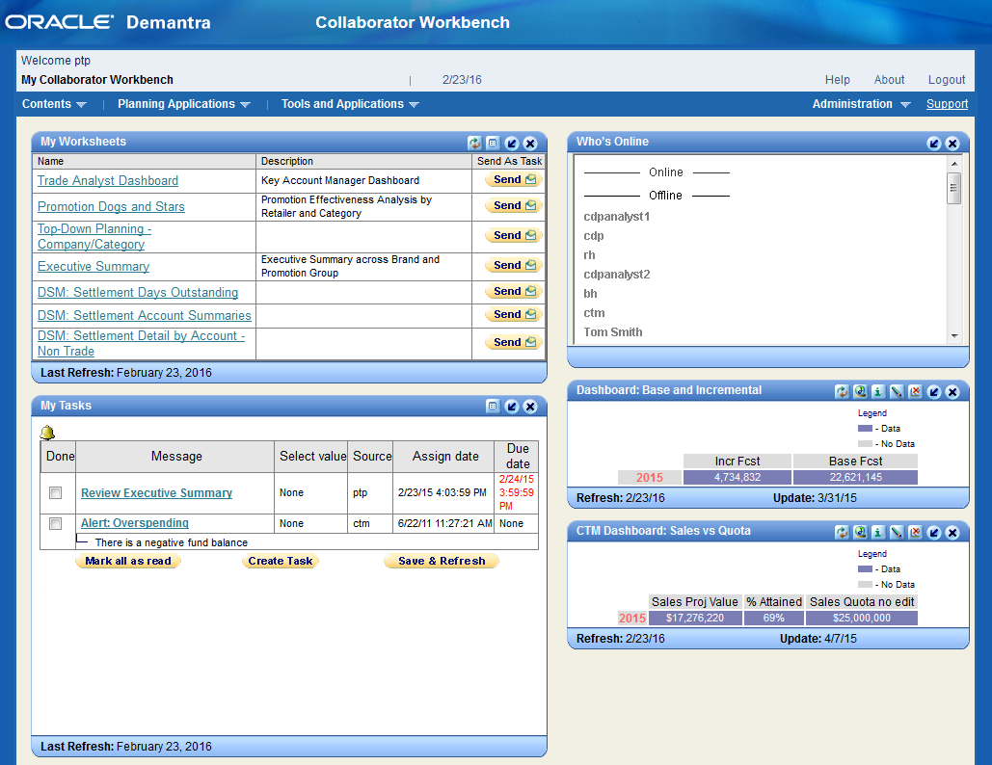Minimize the My Tasks panel

tap(512, 407)
